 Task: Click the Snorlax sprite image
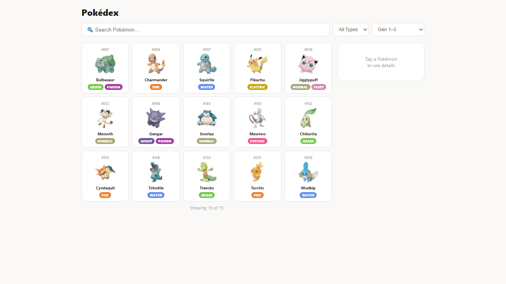[x=207, y=118]
